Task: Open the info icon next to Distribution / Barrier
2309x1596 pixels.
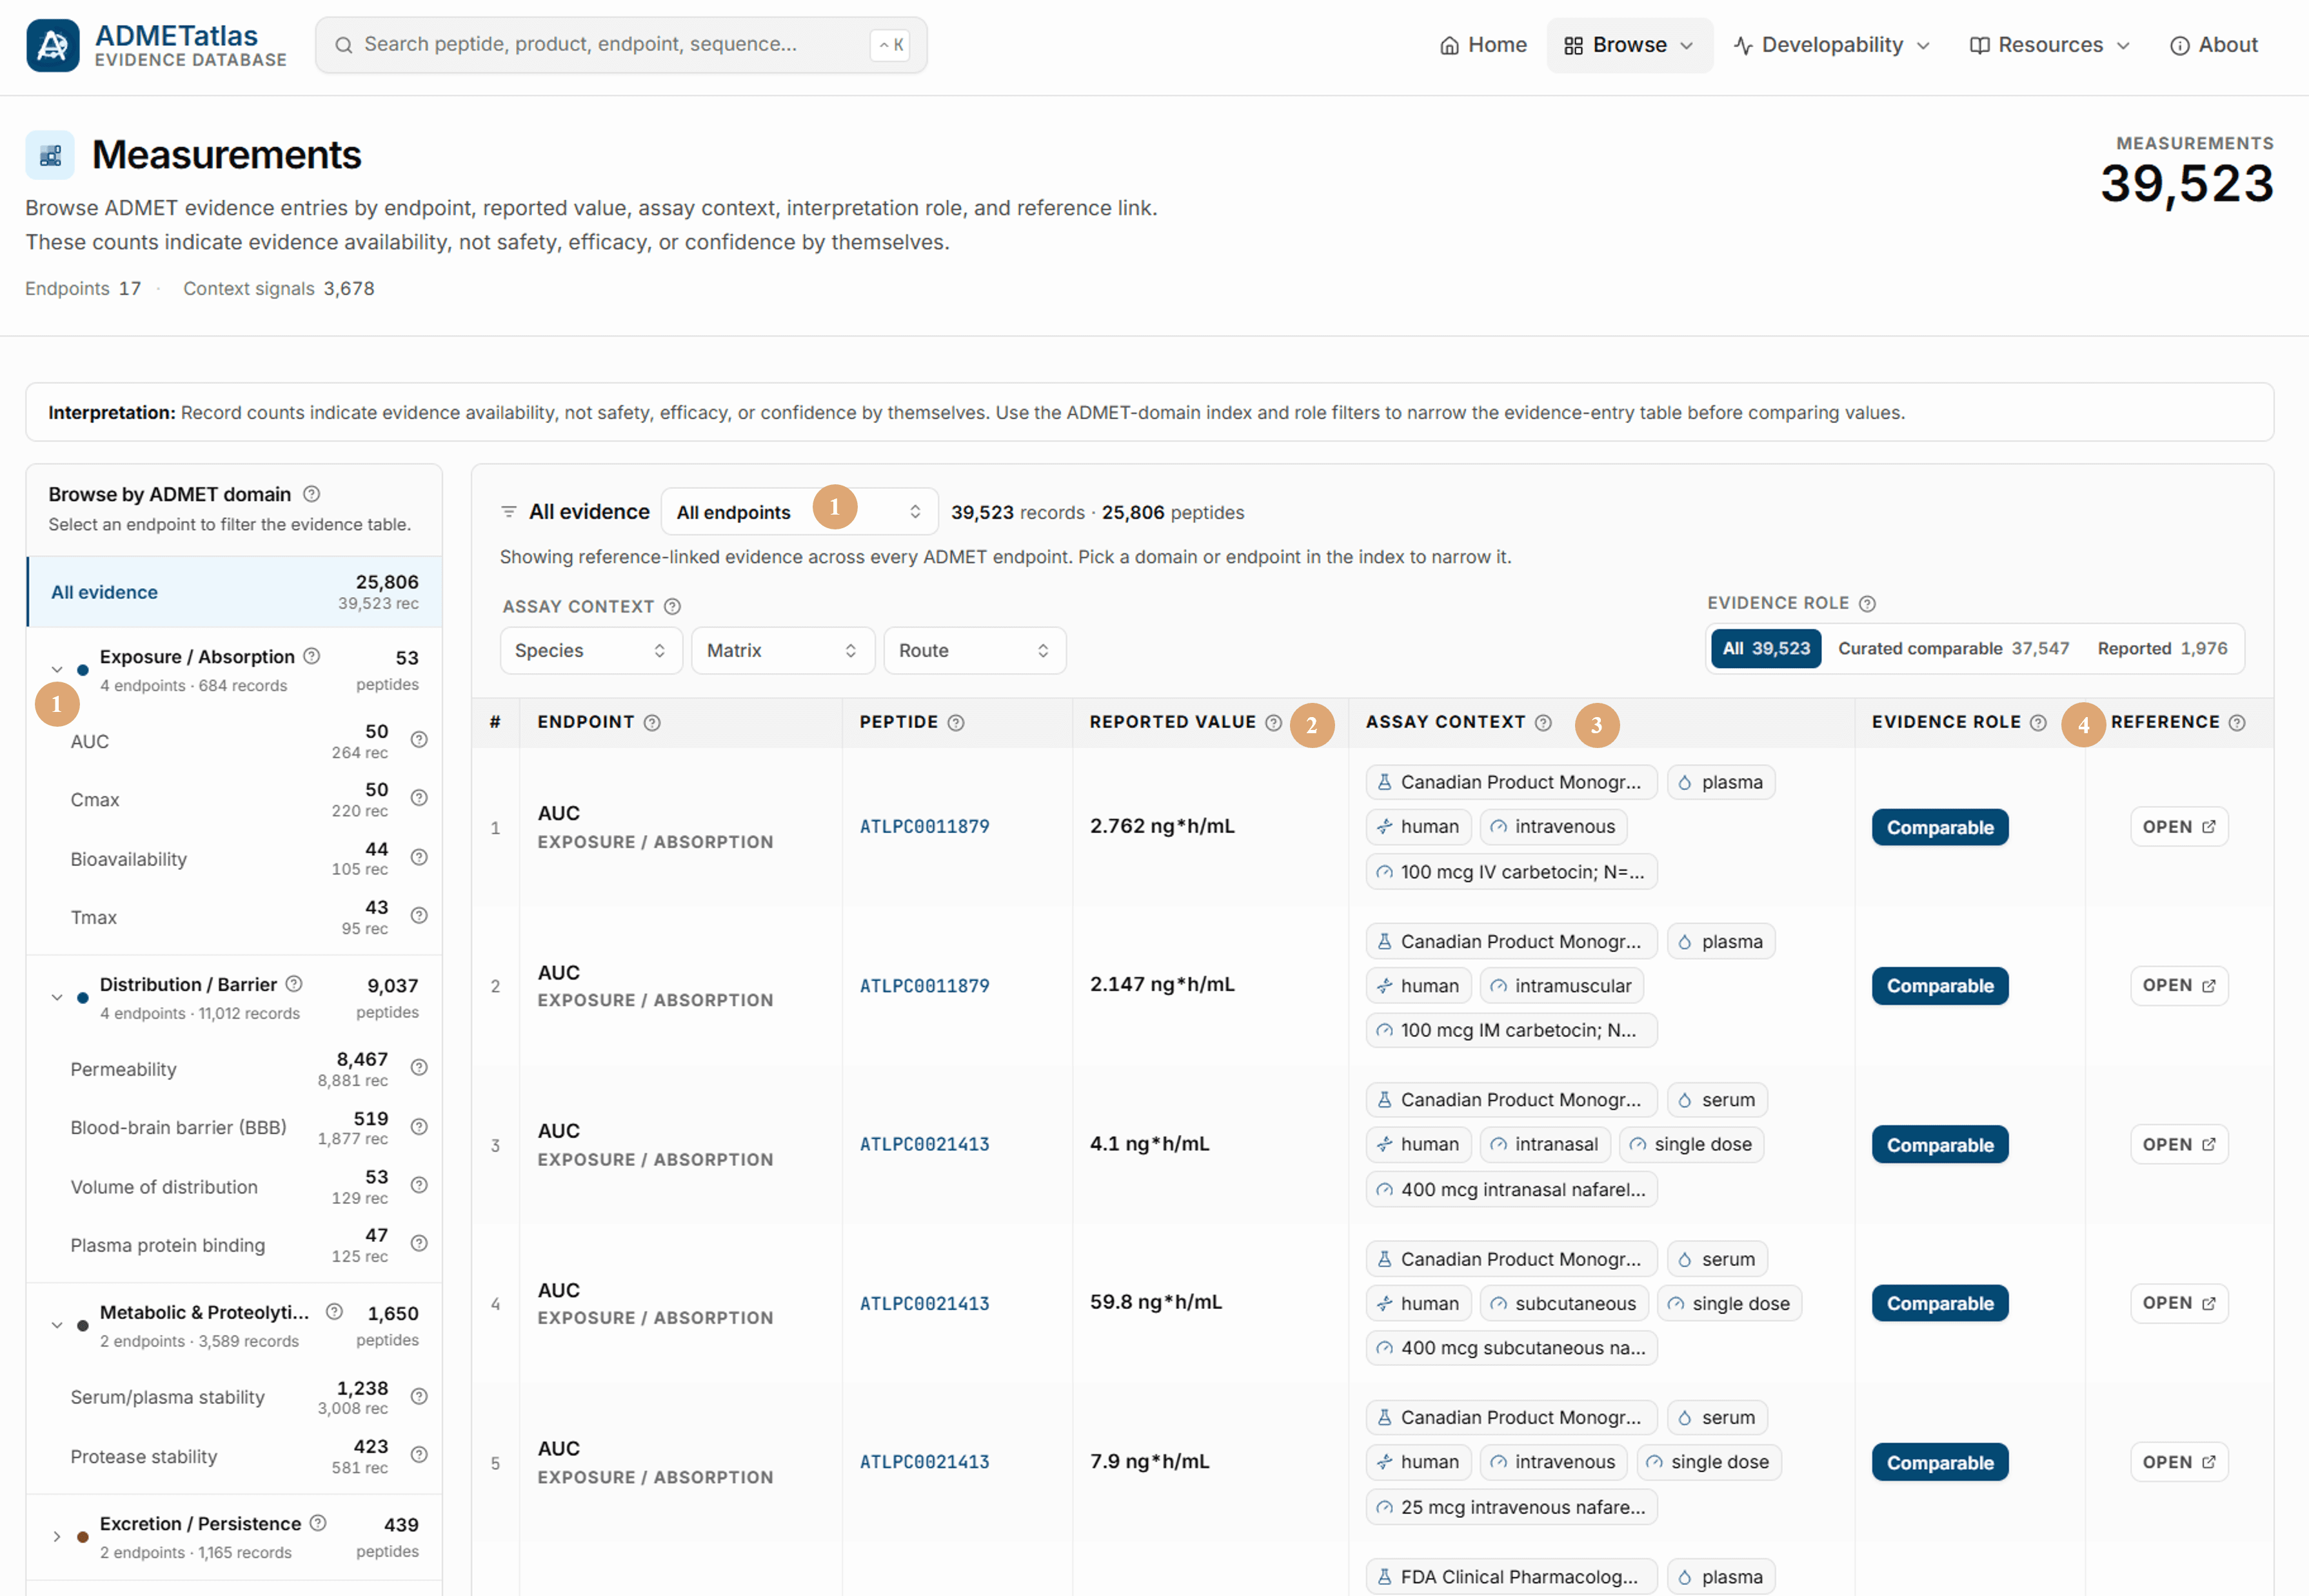Action: pyautogui.click(x=294, y=984)
